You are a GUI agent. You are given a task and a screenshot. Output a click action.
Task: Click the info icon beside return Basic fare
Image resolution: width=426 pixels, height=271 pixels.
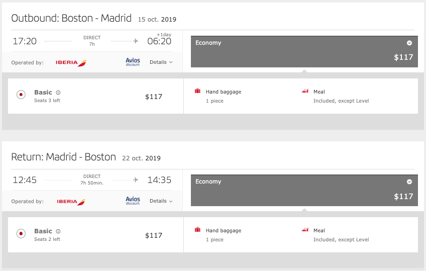point(58,231)
